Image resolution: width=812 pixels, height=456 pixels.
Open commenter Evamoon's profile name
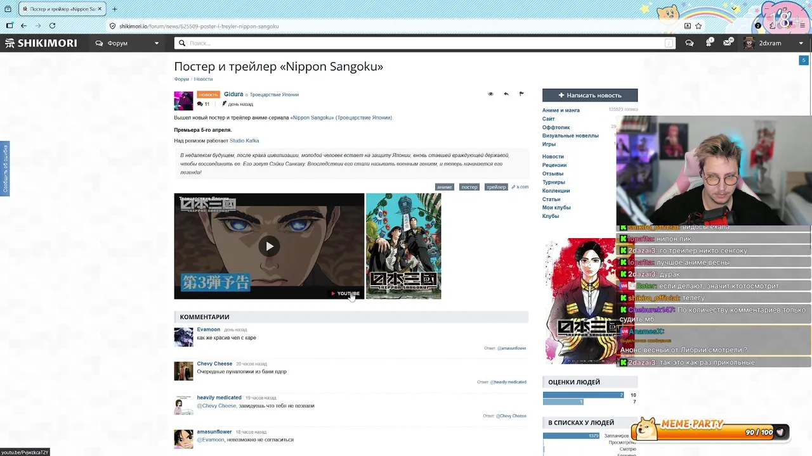209,329
